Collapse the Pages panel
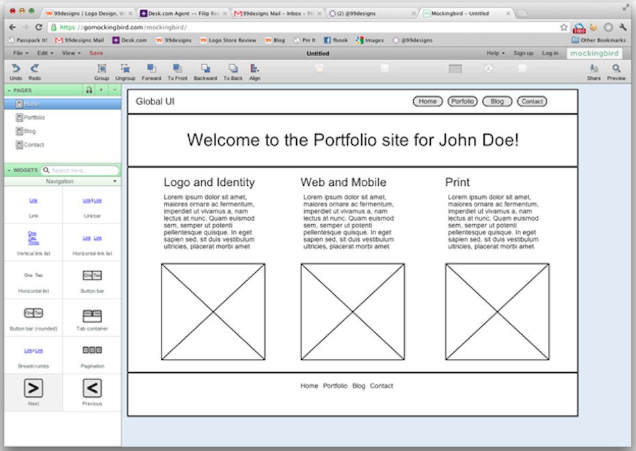The image size is (636, 451). click(x=8, y=90)
